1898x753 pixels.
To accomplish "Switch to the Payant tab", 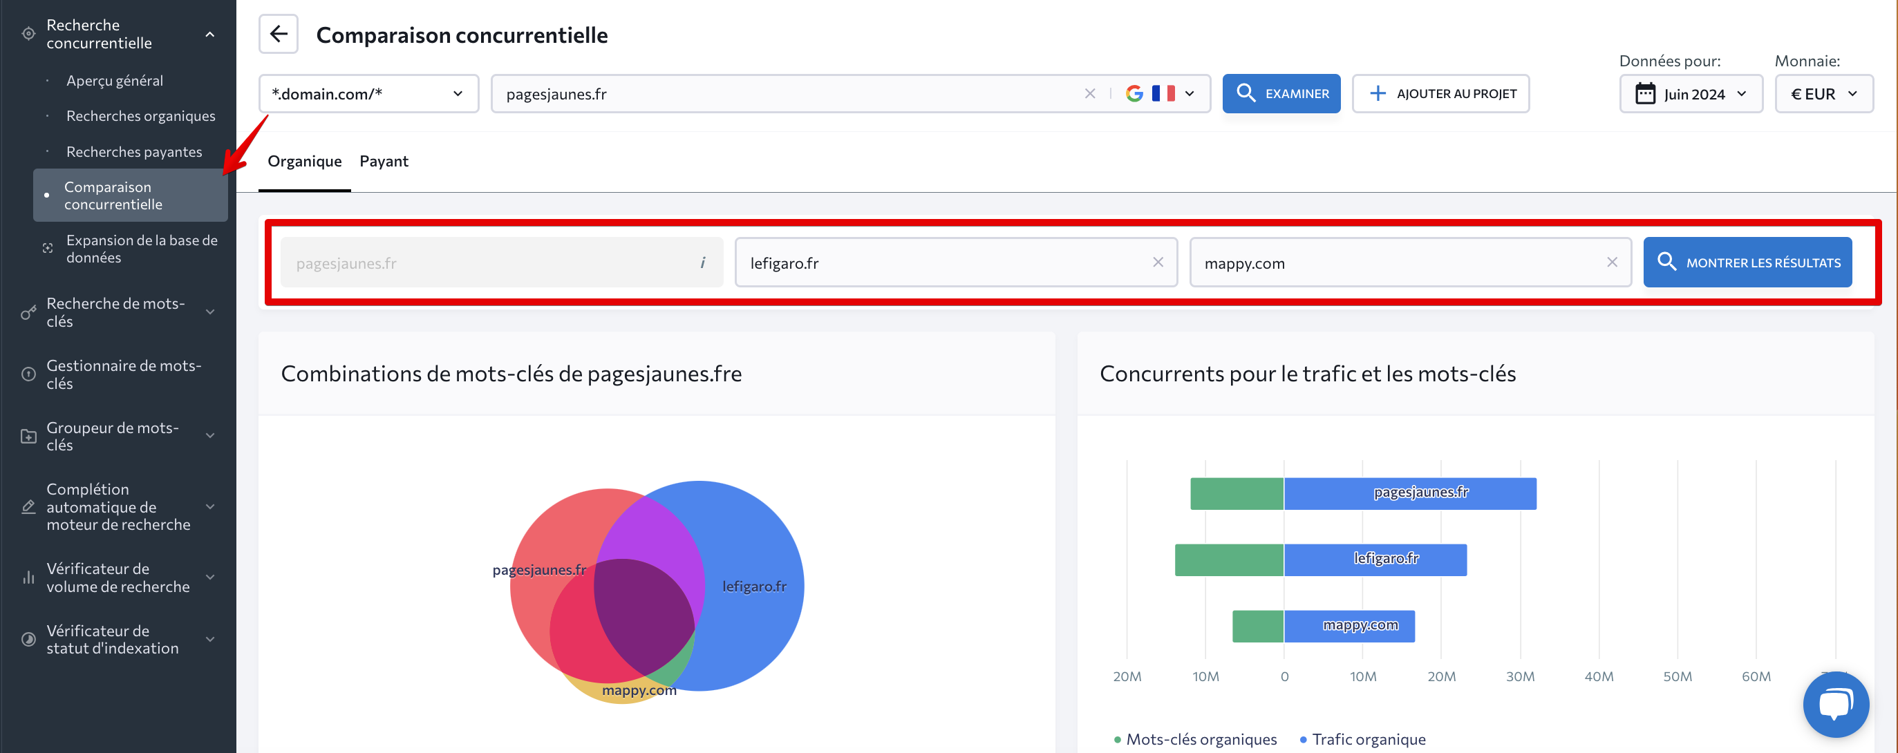I will [x=384, y=161].
